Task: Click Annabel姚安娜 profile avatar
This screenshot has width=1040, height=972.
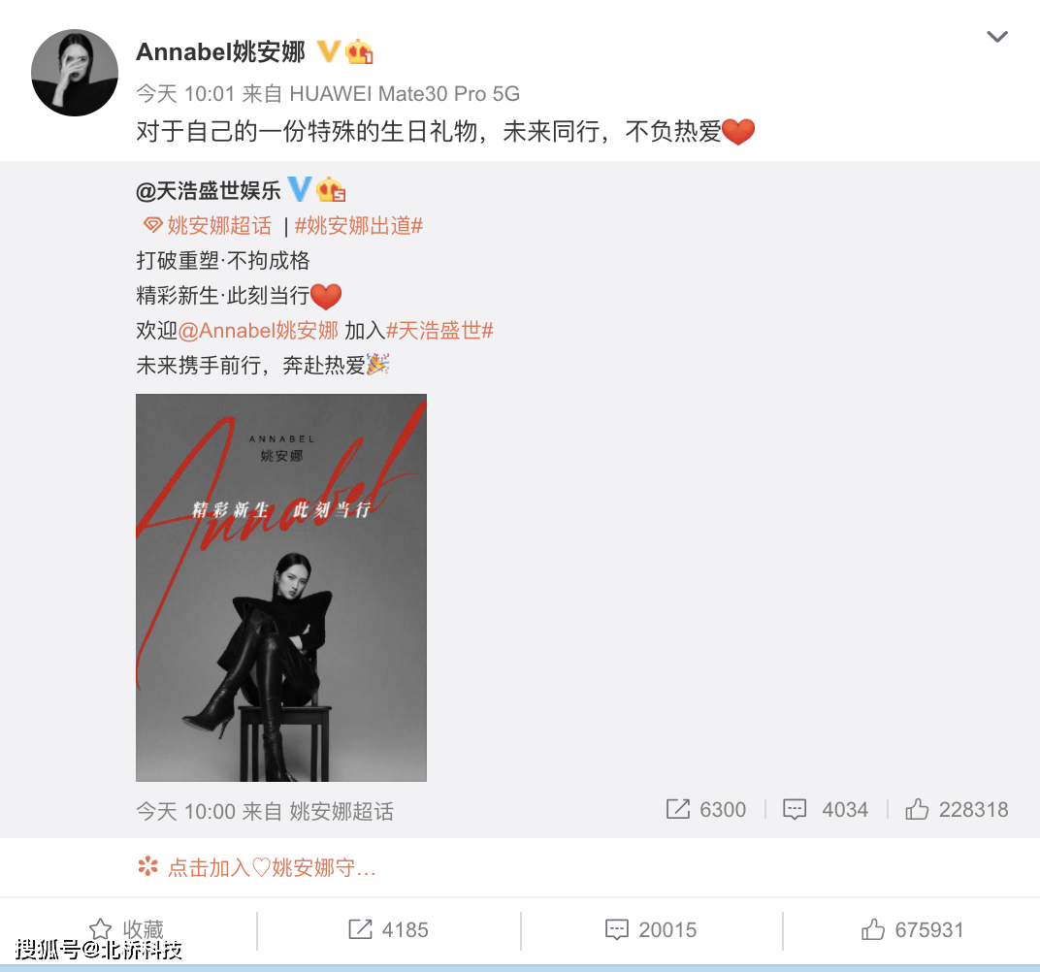Action: click(75, 73)
